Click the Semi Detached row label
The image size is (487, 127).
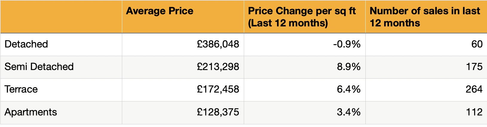(x=39, y=67)
